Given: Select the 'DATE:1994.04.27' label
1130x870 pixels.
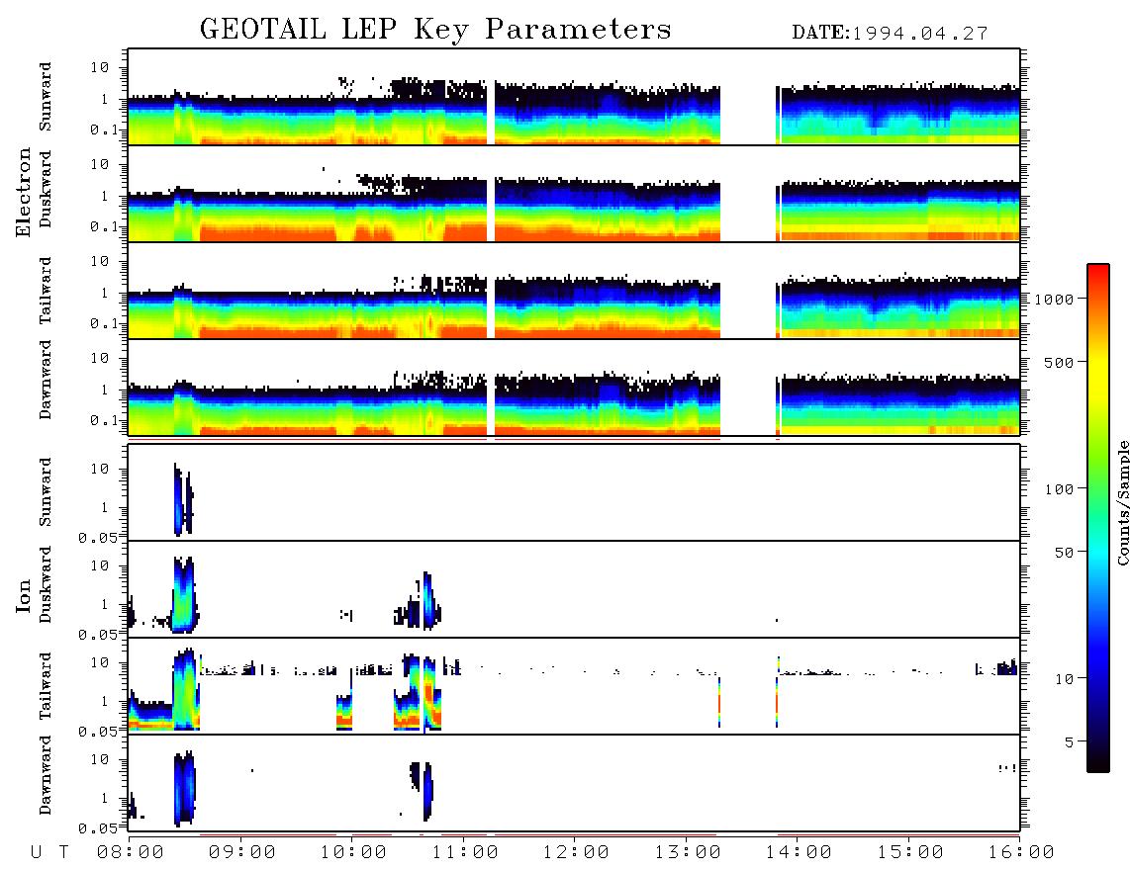Looking at the screenshot, I should 890,34.
